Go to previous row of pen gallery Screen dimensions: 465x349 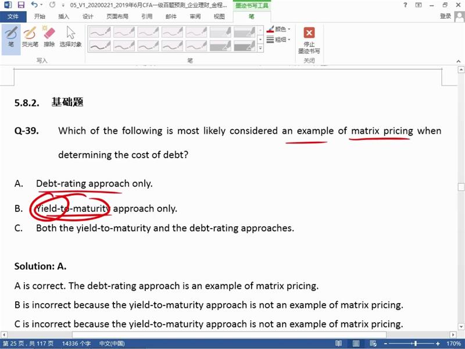click(260, 30)
